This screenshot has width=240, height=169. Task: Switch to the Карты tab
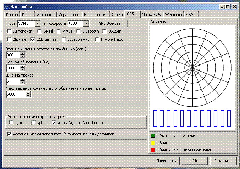[13, 15]
